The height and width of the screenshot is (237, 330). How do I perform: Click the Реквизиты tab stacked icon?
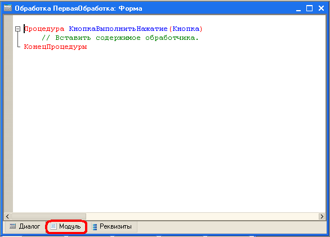point(95,227)
